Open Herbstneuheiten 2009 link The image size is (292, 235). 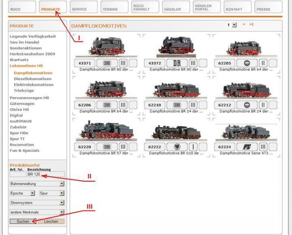pos(32,54)
